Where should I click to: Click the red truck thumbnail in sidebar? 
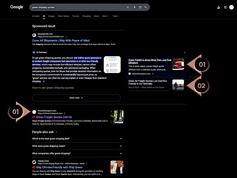pos(178,64)
